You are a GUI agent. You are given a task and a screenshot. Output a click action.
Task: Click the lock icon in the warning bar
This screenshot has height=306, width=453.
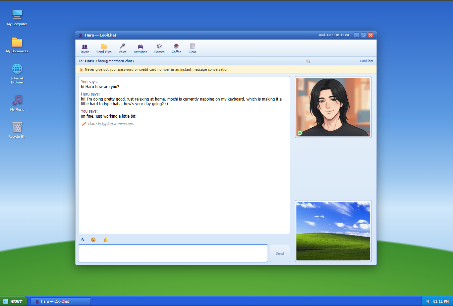pos(81,70)
